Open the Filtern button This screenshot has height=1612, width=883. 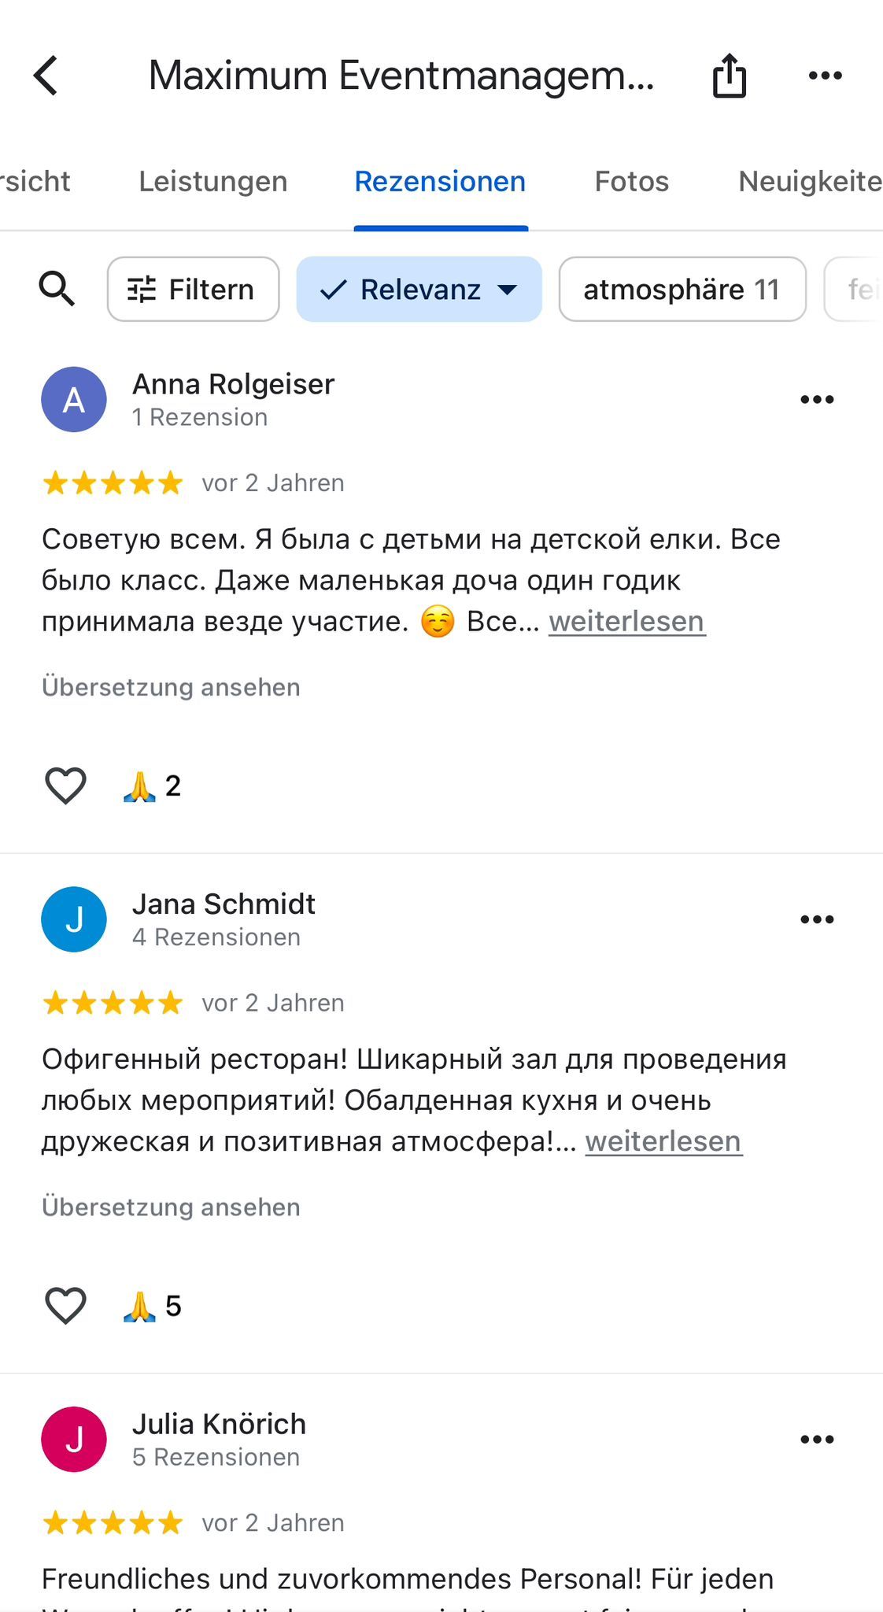(193, 290)
